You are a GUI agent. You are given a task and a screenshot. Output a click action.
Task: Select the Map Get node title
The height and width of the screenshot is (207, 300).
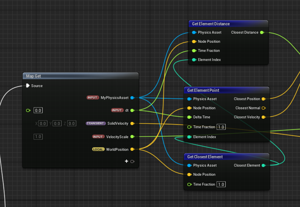click(x=34, y=76)
